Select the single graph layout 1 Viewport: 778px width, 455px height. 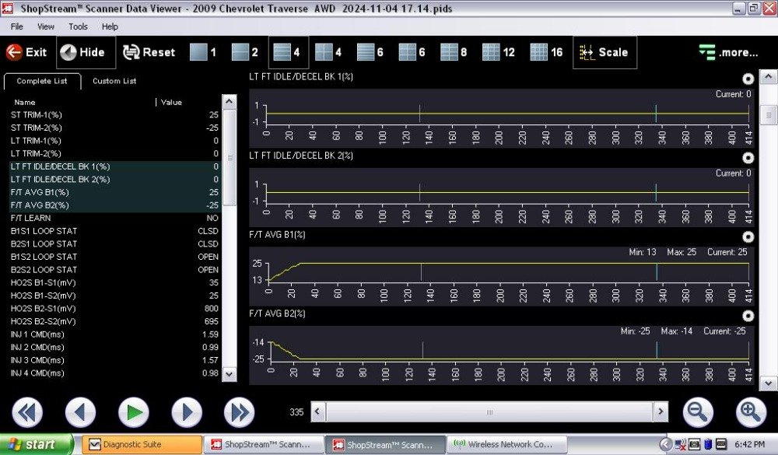point(203,52)
